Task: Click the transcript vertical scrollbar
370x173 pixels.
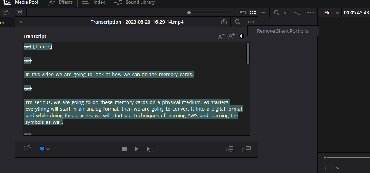Action: pyautogui.click(x=248, y=53)
